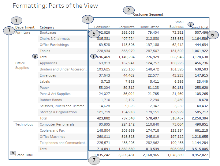Click the 36,004 Pens Corporate value
220x166 pixels.
129,94
